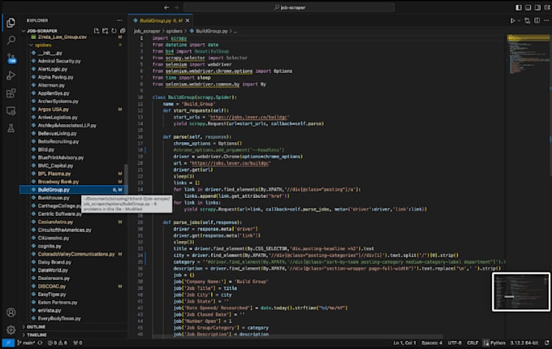Click the job-scraper command center search
The width and height of the screenshot is (552, 349).
tap(289, 7)
